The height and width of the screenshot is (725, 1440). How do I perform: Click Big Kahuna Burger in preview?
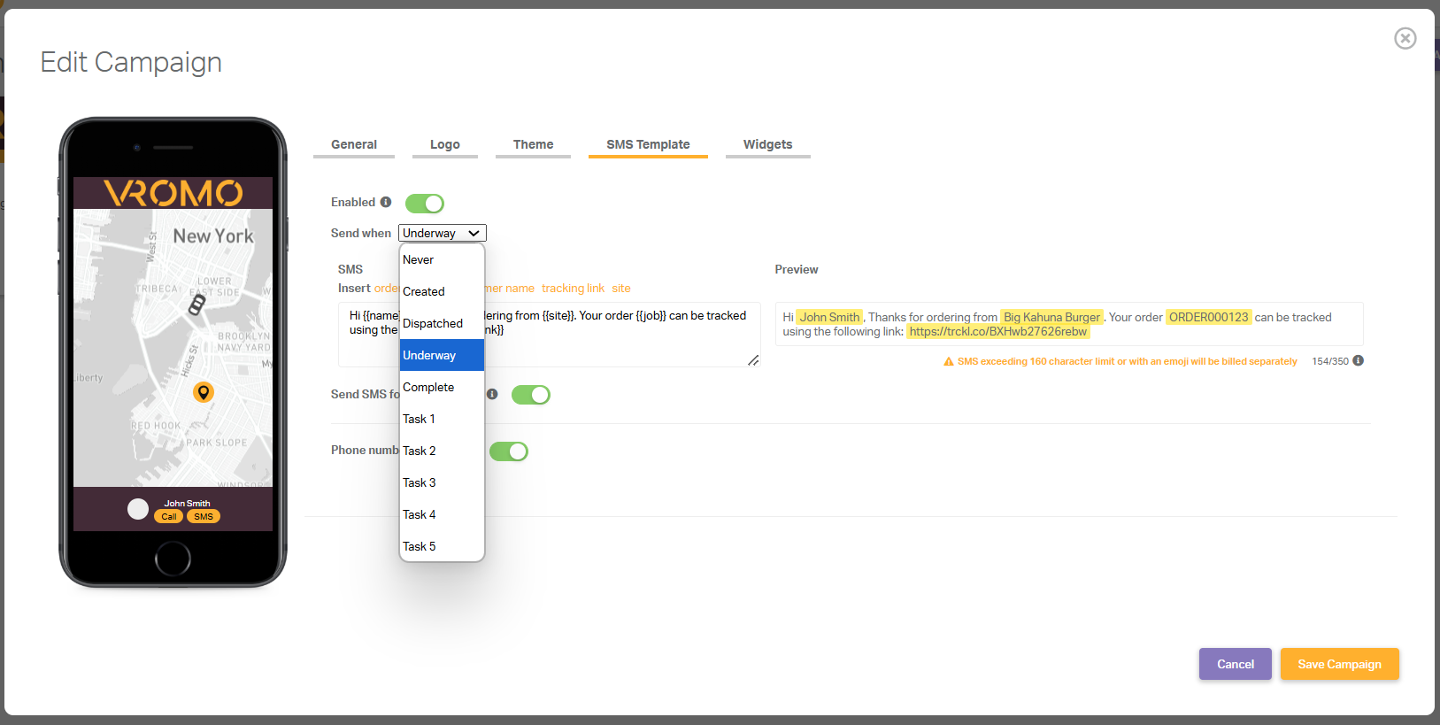click(1051, 317)
